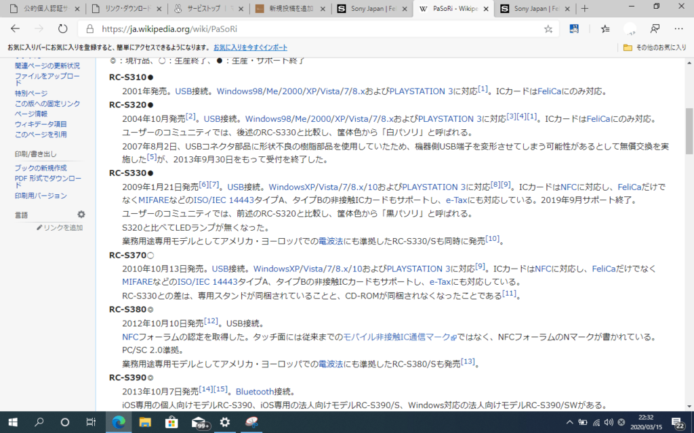Image resolution: width=694 pixels, height=433 pixels.
Task: Click the vertical scrollbar thumb of the page
Action: 689,131
